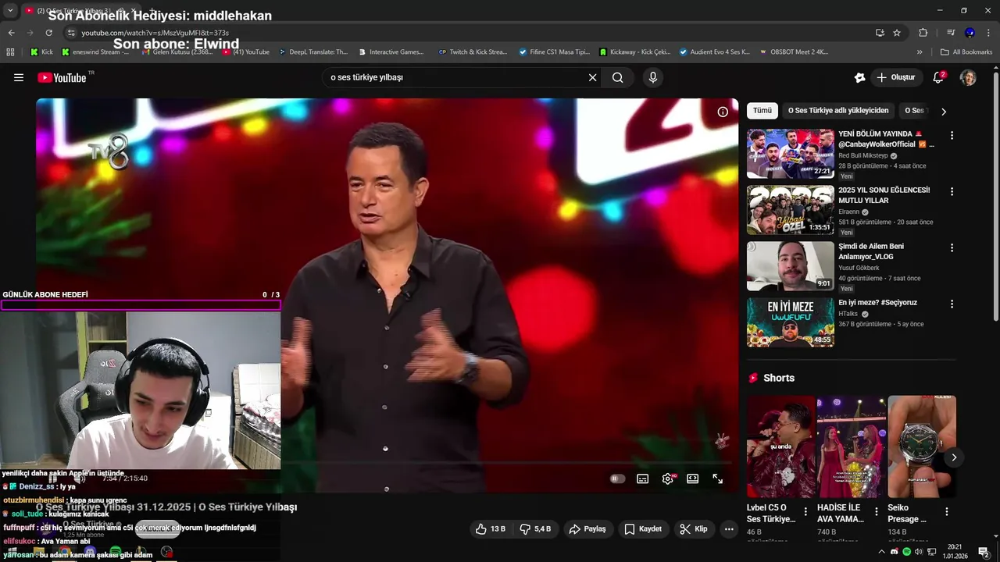Viewport: 1000px width, 562px height.
Task: Select 'O Ses Türkiye adlı yükleyiciden' chip
Action: 838,111
